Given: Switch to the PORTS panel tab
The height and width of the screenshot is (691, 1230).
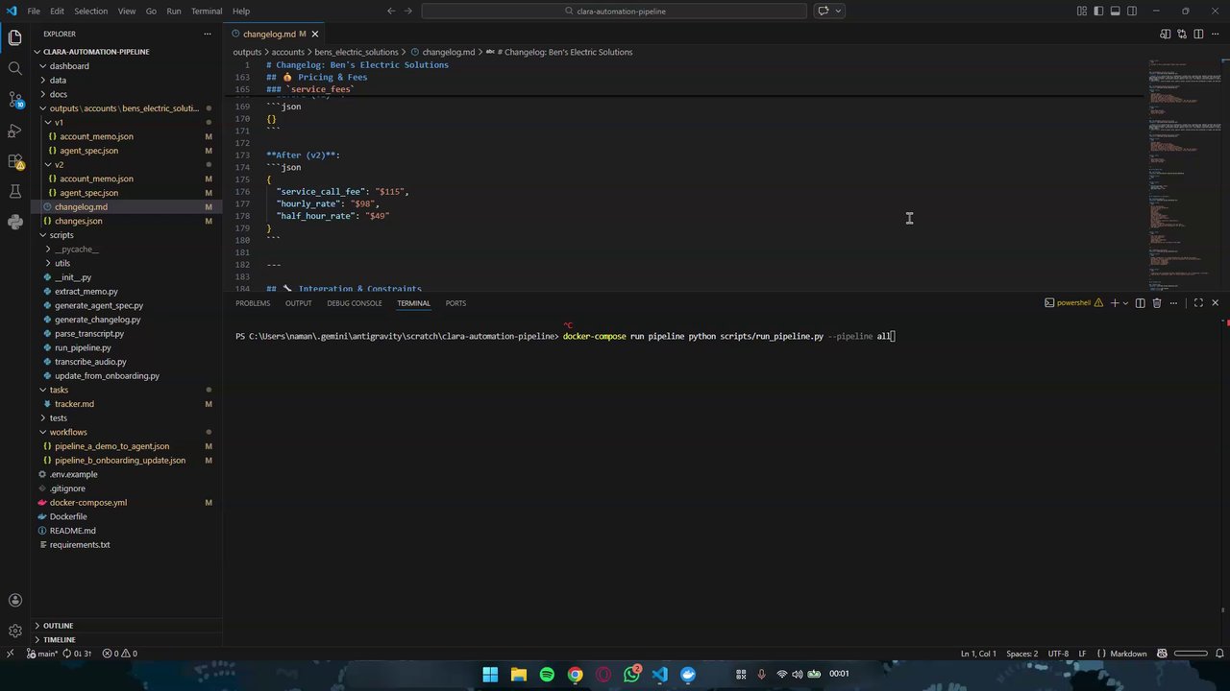Looking at the screenshot, I should tap(455, 303).
